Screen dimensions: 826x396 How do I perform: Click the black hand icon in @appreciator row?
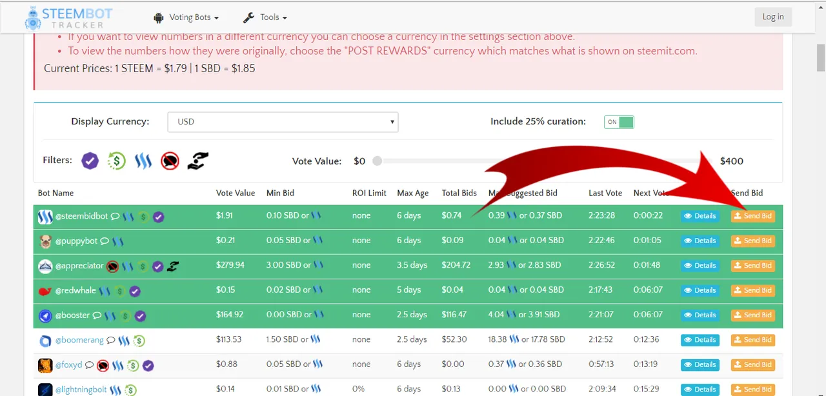click(x=172, y=266)
